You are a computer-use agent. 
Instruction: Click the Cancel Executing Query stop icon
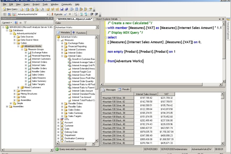point(70,14)
